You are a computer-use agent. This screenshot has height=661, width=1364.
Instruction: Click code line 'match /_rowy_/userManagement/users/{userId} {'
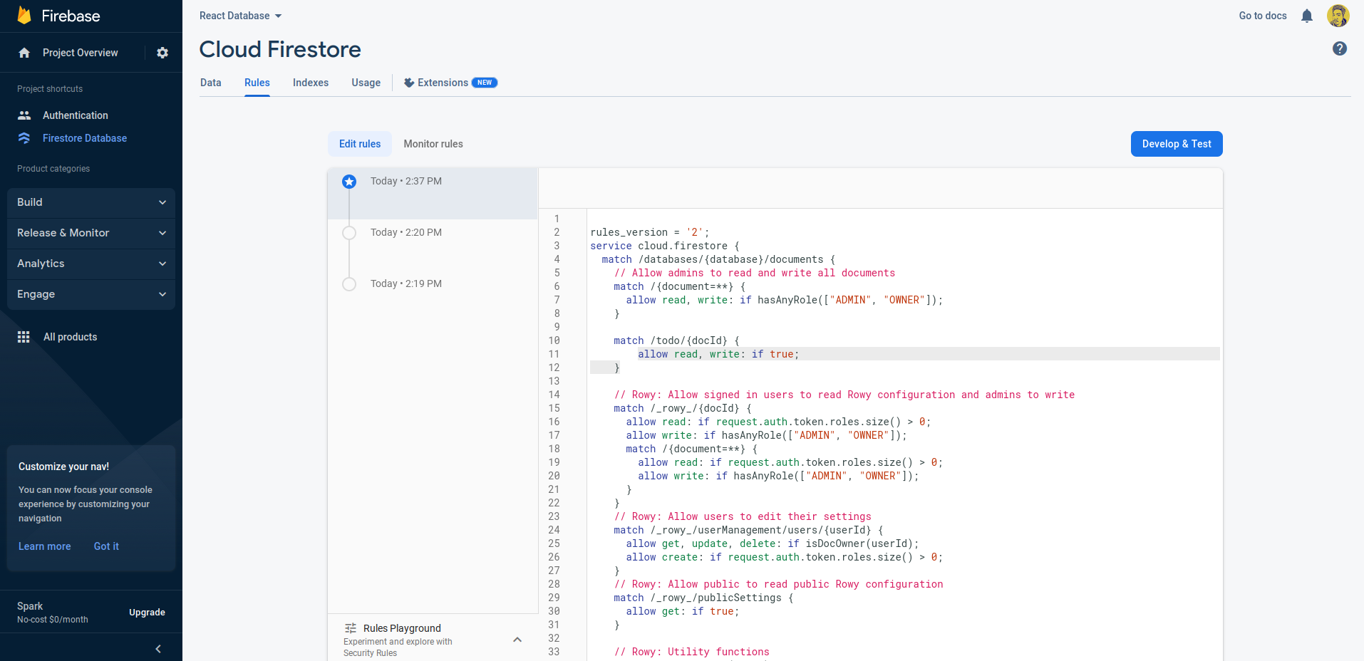748,530
